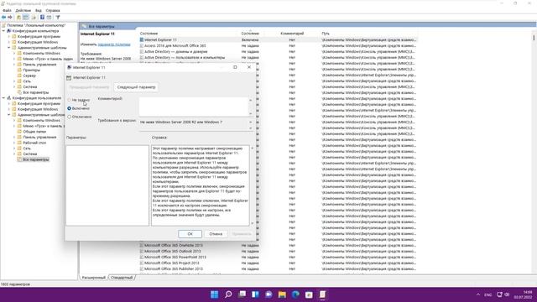Click the Up one level folder icon

pos(18,17)
